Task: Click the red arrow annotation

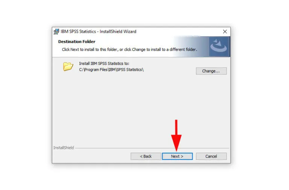Action: coord(176,135)
